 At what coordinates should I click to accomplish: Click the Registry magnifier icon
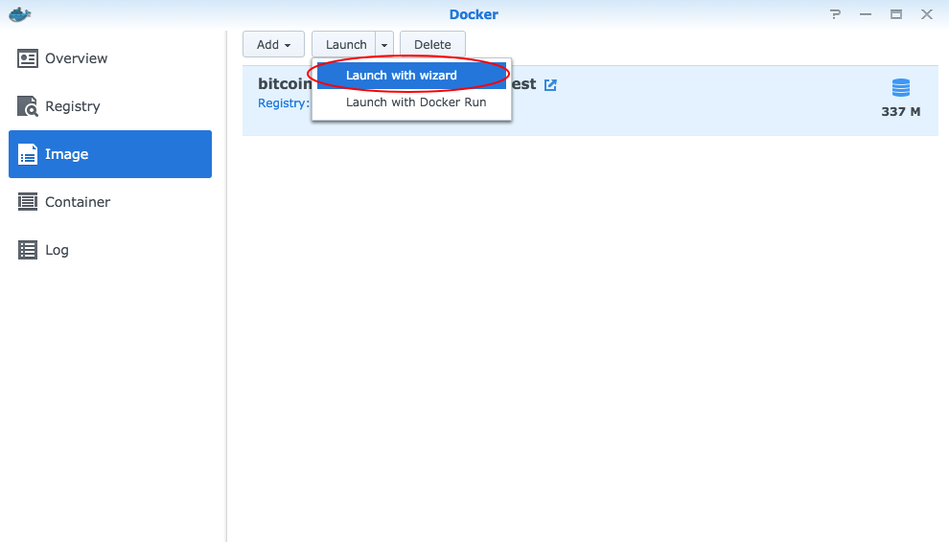click(27, 106)
